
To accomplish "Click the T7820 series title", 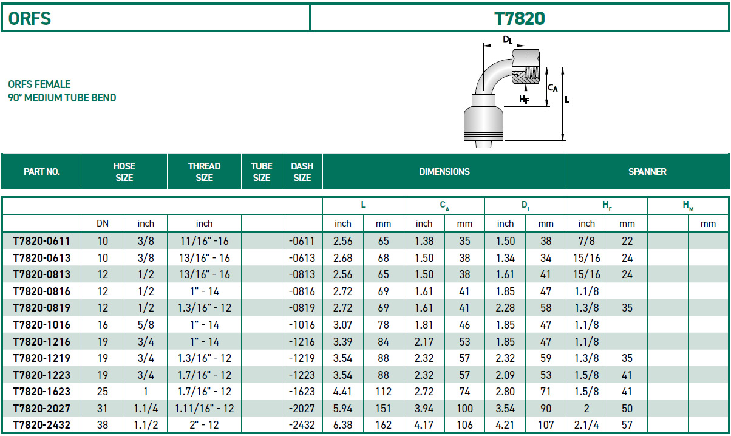I will tap(520, 18).
